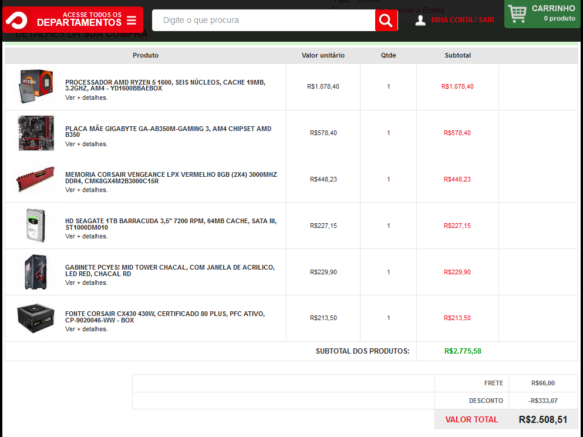Click the Gigabyte motherboard thumbnail

coord(36,133)
